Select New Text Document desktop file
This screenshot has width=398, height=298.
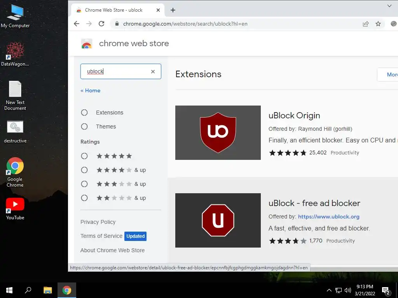coord(15,96)
